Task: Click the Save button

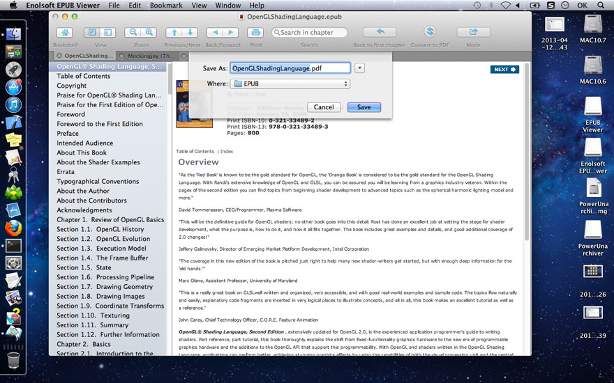Action: click(x=364, y=107)
